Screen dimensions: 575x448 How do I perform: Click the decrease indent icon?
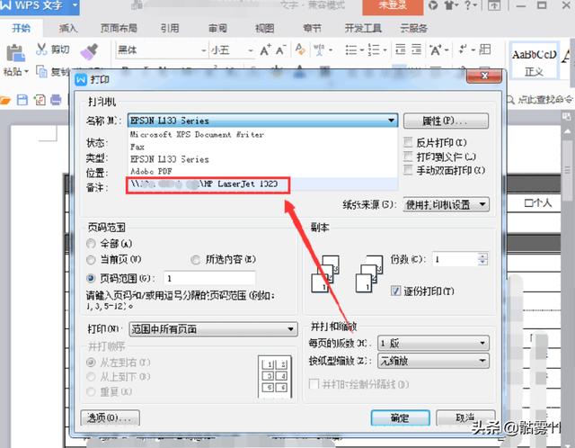(x=401, y=49)
